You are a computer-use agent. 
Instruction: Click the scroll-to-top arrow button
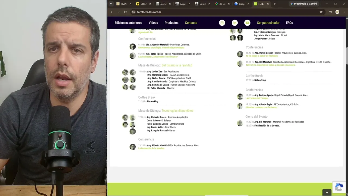327,192
